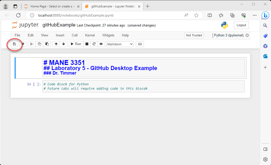This screenshot has width=271, height=165.
Task: Insert a new cell below with plus icon
Action: [x=23, y=44]
